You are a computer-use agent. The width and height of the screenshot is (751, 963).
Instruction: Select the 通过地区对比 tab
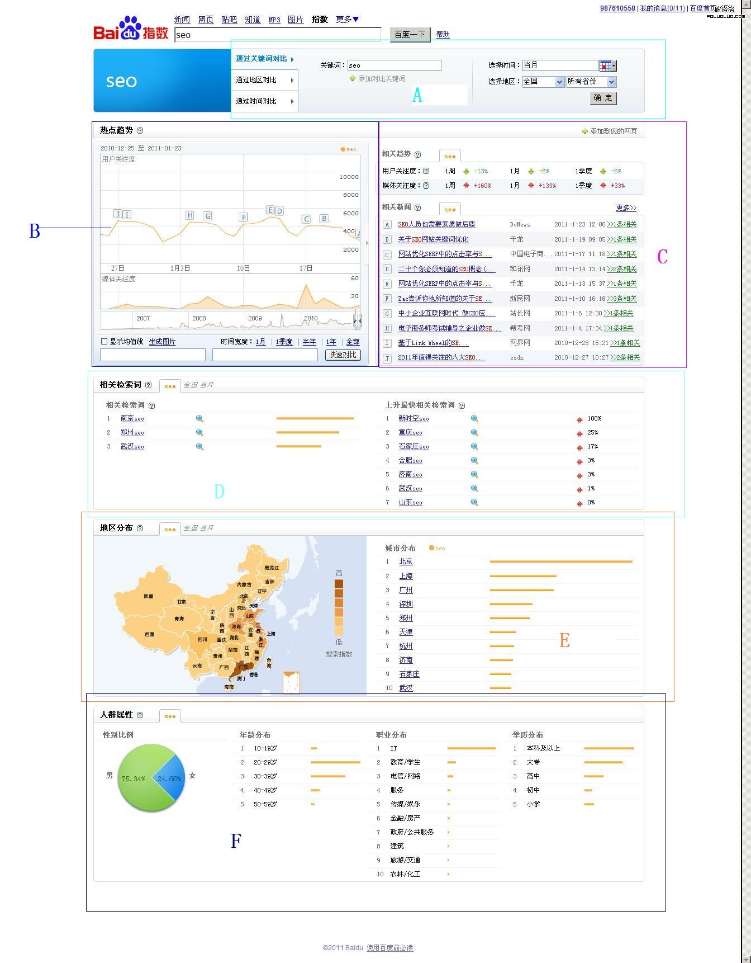click(264, 81)
